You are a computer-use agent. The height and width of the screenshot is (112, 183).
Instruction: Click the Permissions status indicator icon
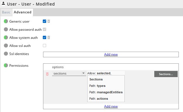pyautogui.click(x=6, y=66)
